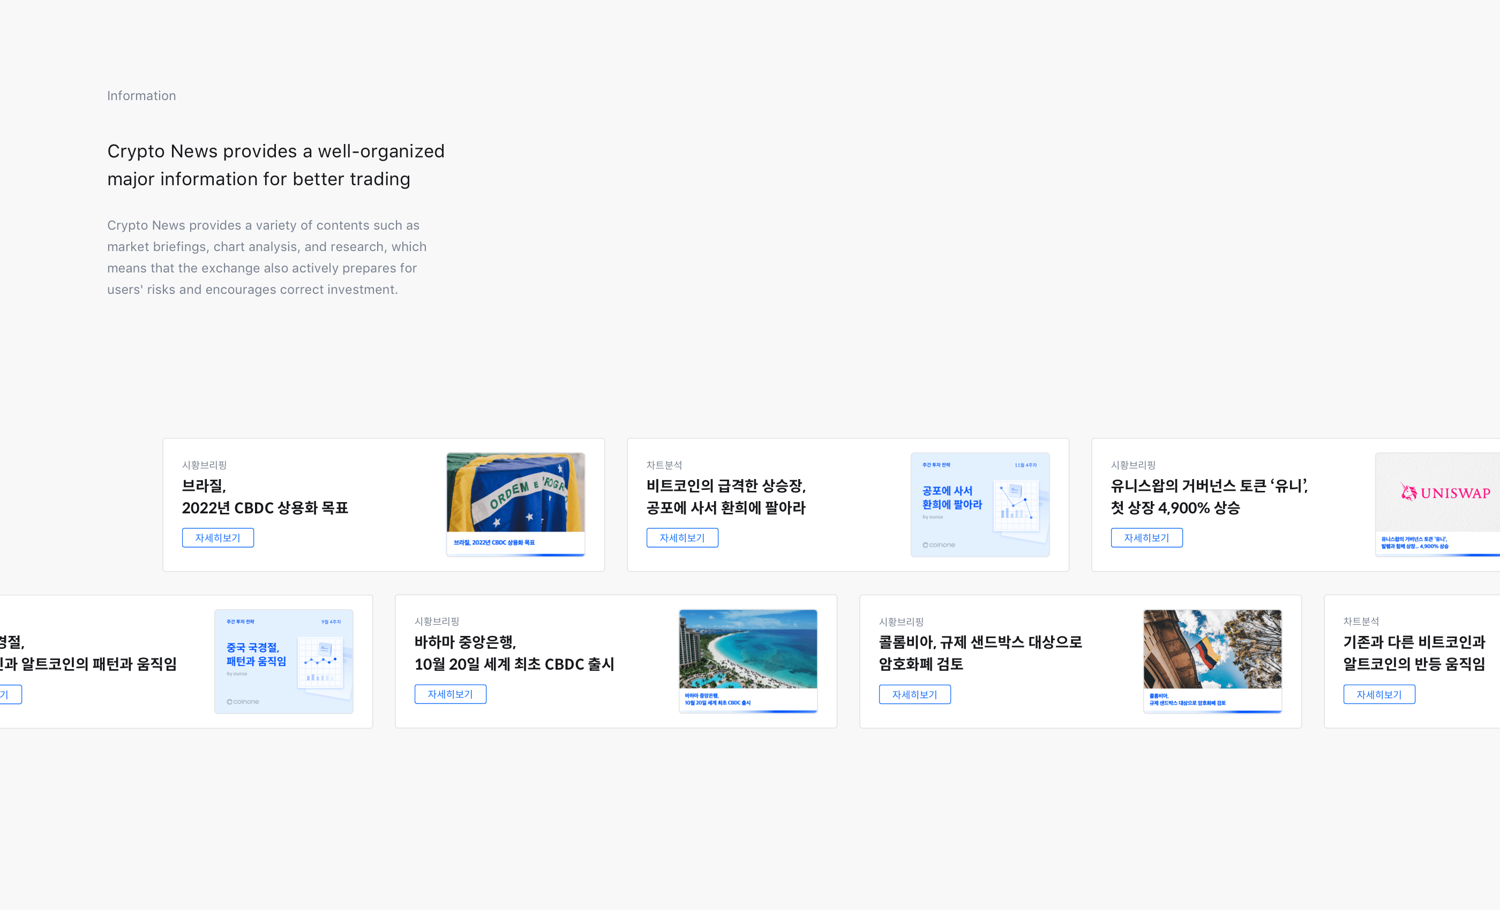
Task: Click 자세히보기 on the Colombia regulatory sandbox card
Action: coord(914,694)
